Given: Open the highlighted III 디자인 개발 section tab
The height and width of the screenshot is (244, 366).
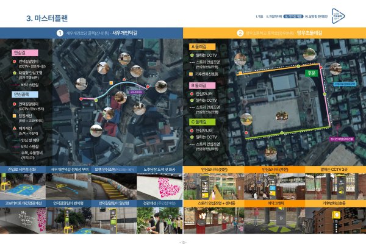Looking at the screenshot, I should coord(293,16).
